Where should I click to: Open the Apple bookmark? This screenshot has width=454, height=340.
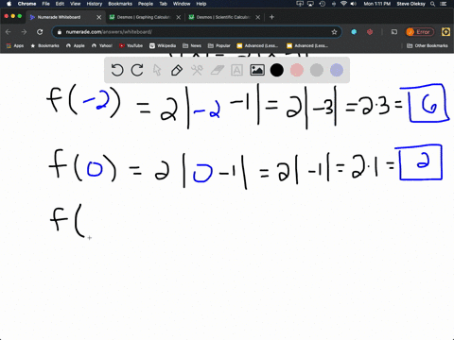(76, 45)
